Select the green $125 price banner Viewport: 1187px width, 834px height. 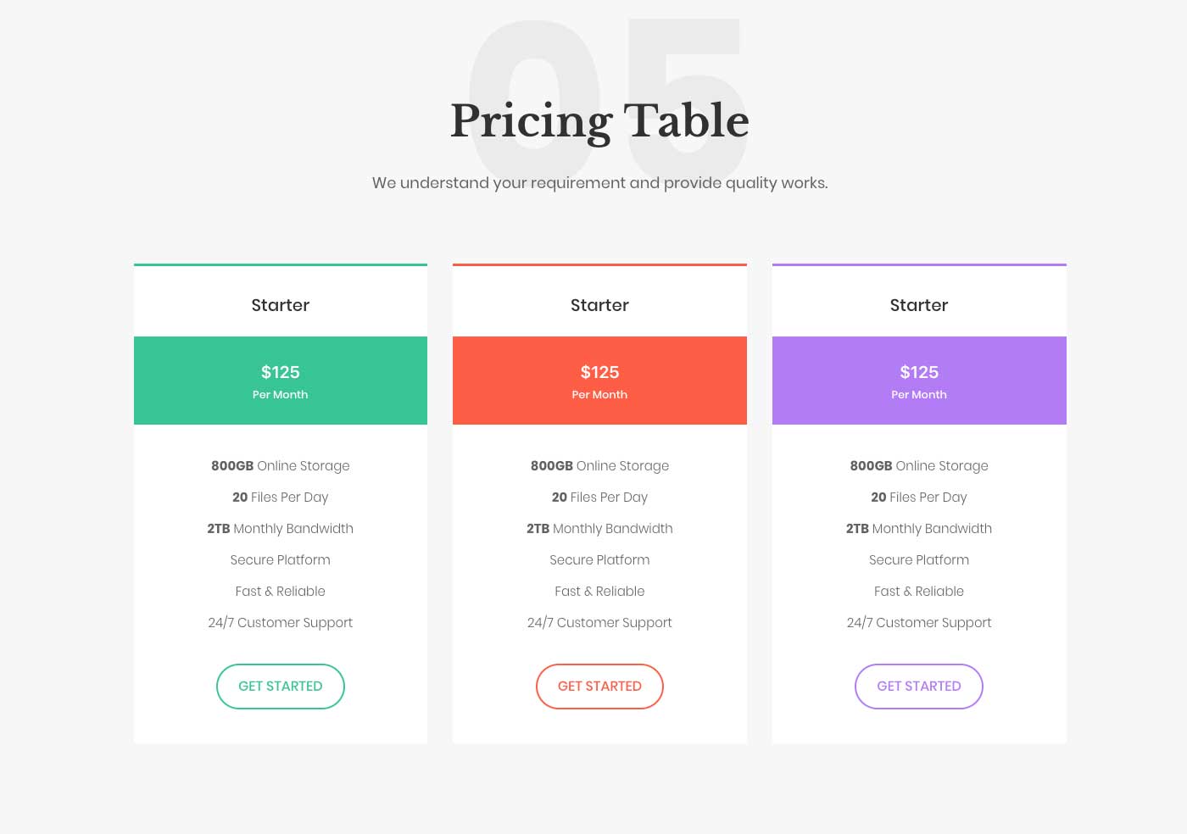[281, 381]
